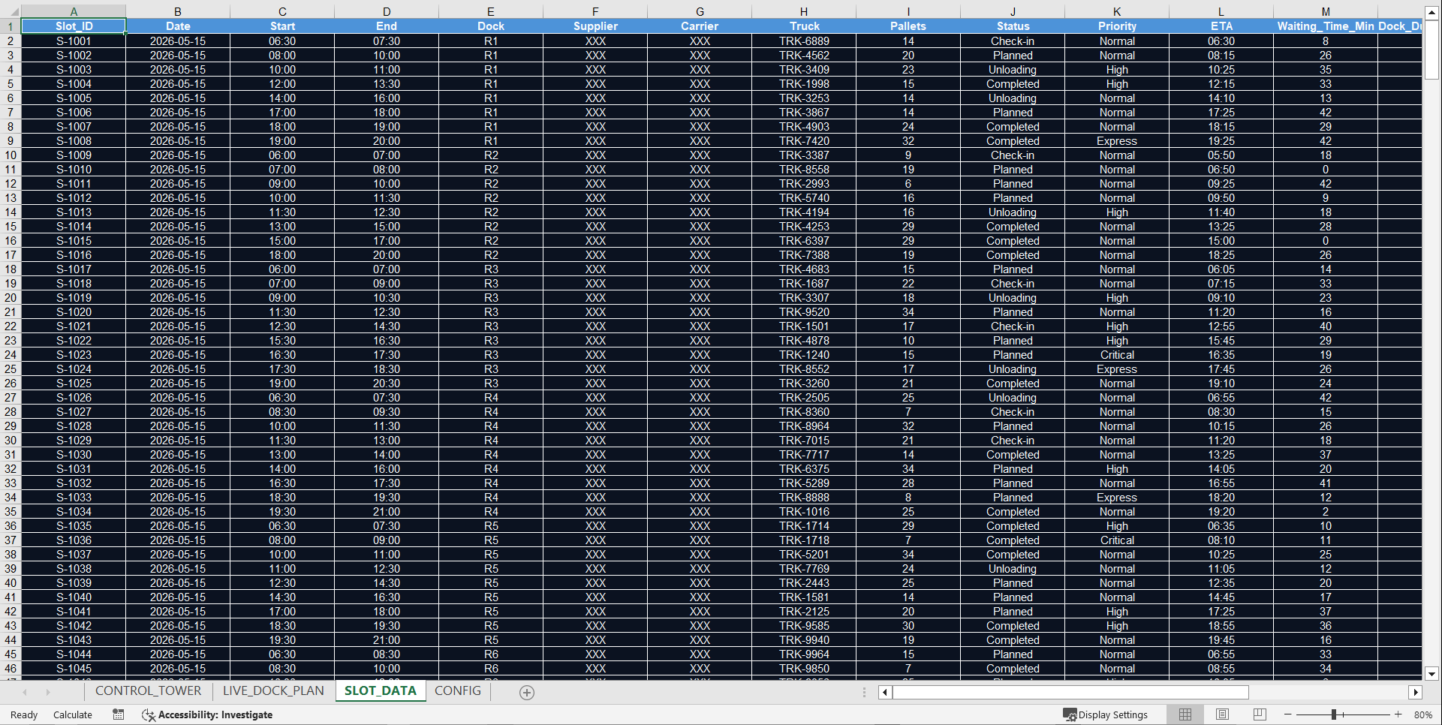Click Calculate in status bar
This screenshot has width=1442, height=725.
(73, 714)
